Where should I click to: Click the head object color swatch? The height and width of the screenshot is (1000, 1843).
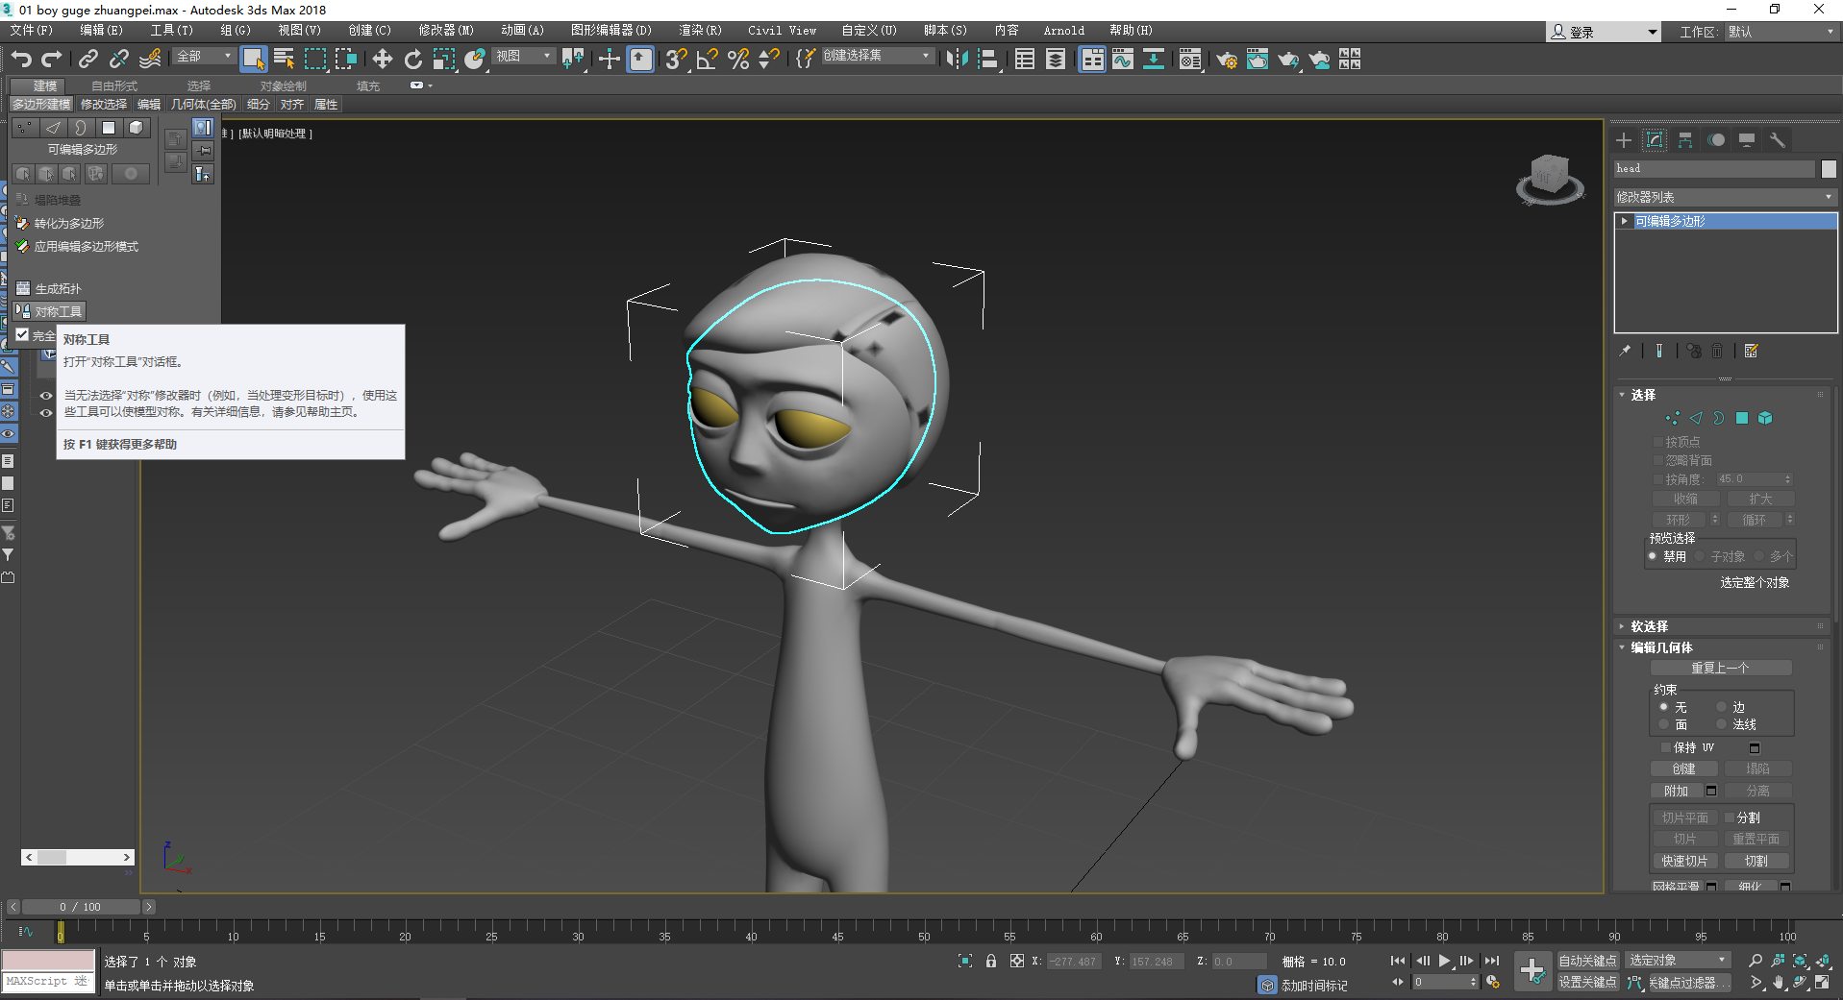(1829, 169)
